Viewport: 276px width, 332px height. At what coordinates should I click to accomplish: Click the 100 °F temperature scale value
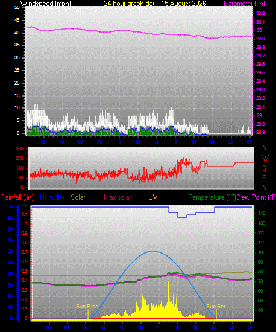pos(260,252)
